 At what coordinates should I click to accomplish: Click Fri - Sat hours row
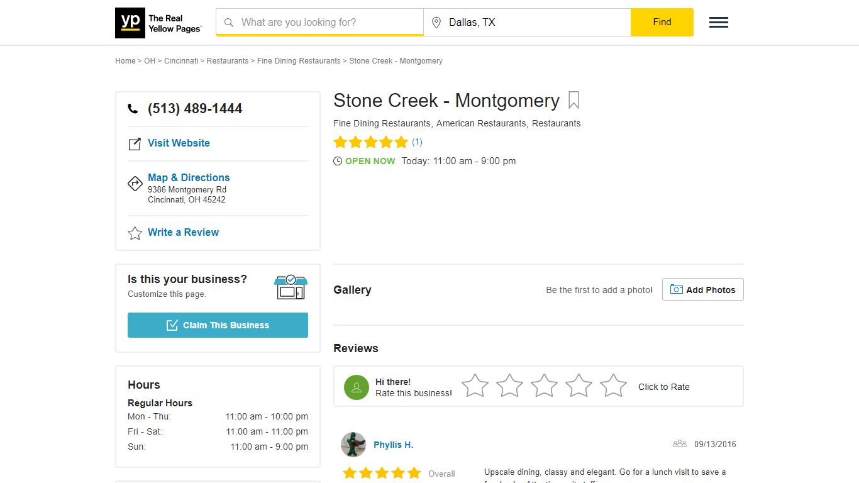[218, 431]
